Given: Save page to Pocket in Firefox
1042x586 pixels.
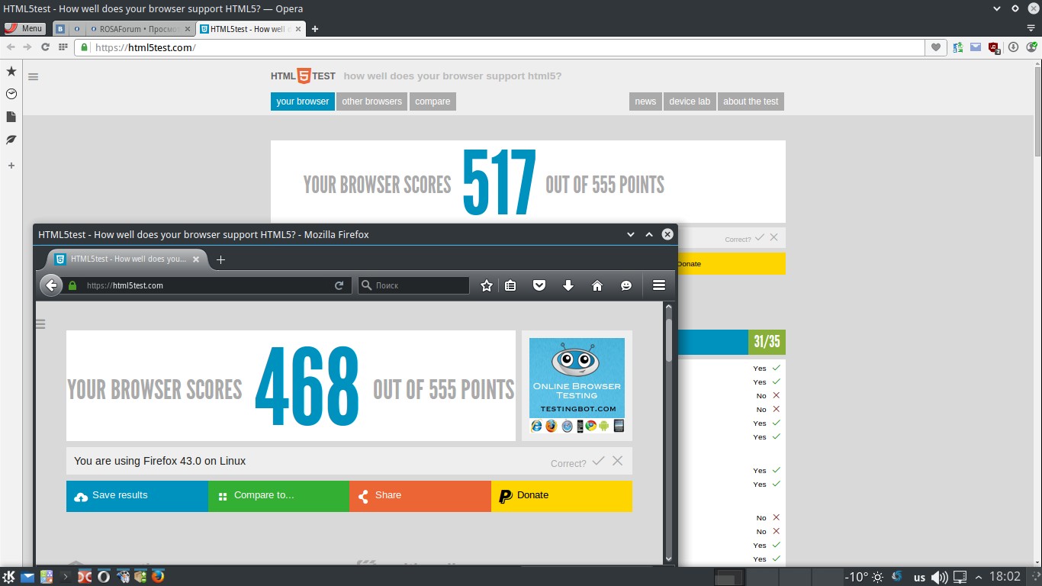Looking at the screenshot, I should (x=539, y=285).
